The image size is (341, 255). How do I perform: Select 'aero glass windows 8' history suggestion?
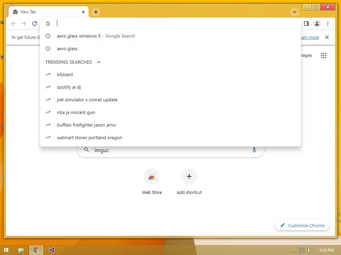click(170, 36)
